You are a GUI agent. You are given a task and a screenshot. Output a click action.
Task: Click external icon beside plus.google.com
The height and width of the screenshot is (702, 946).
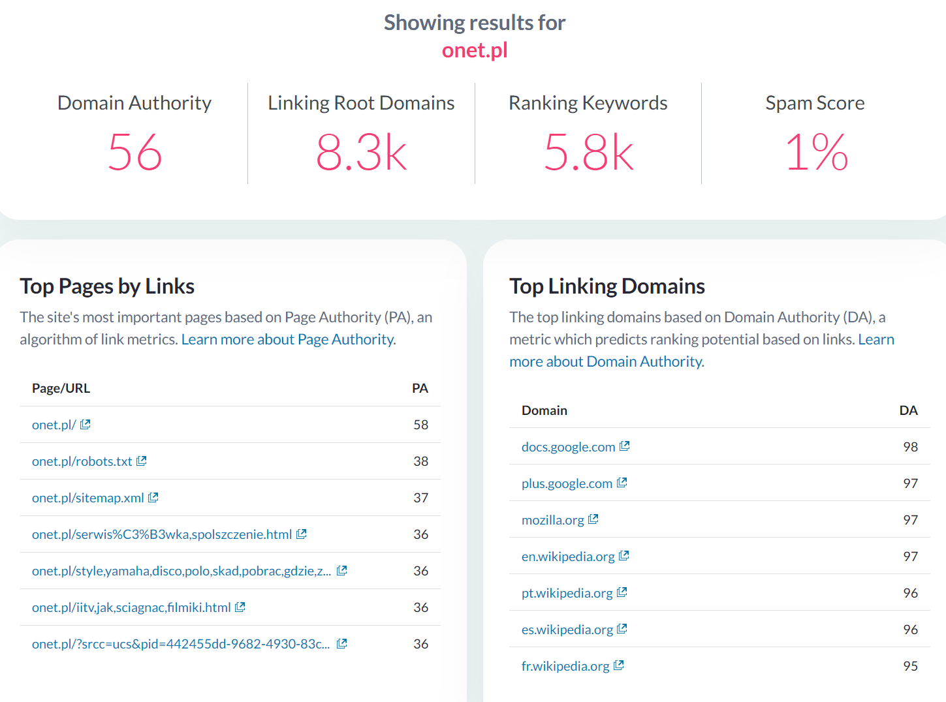point(622,482)
